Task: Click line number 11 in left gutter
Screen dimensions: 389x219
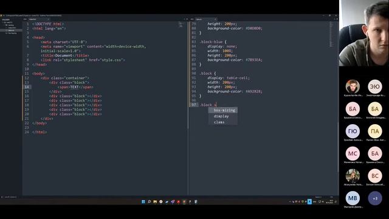Action: [x=27, y=74]
